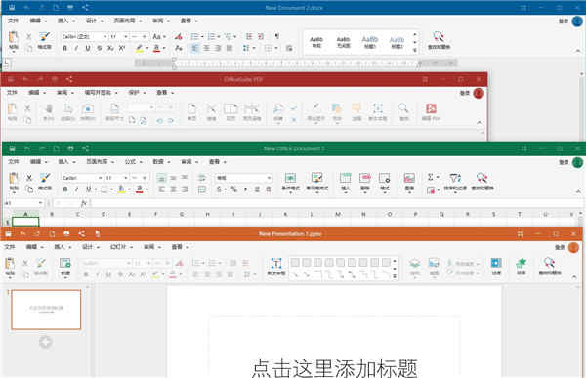Image resolution: width=586 pixels, height=378 pixels.
Task: Toggle Bold in the spreadsheet ribbon
Action: click(65, 189)
